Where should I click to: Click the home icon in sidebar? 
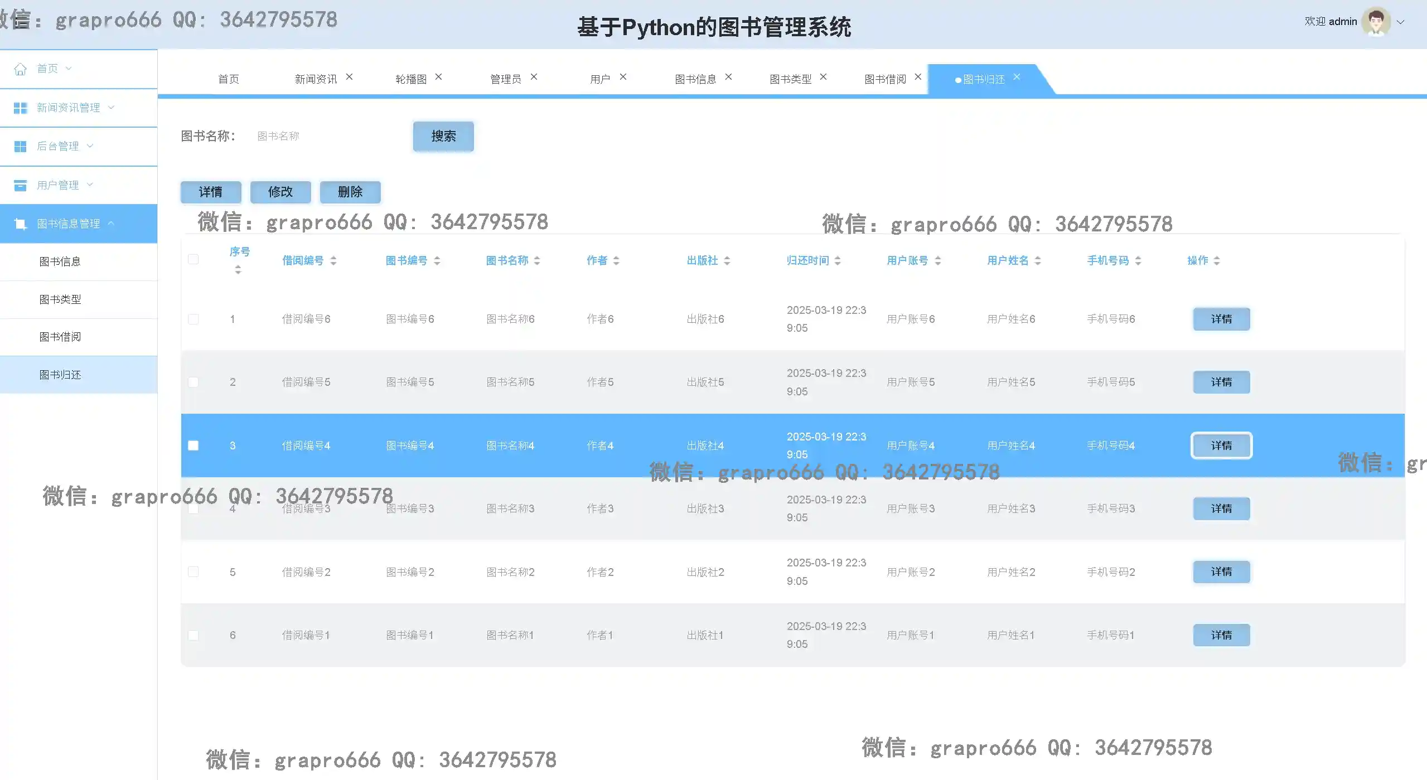21,69
